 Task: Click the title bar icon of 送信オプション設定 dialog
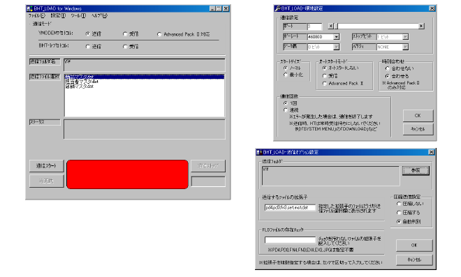259,152
